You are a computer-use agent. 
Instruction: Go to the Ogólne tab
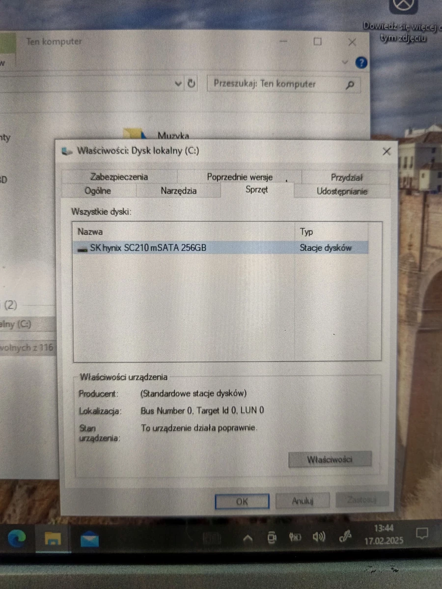tap(98, 191)
